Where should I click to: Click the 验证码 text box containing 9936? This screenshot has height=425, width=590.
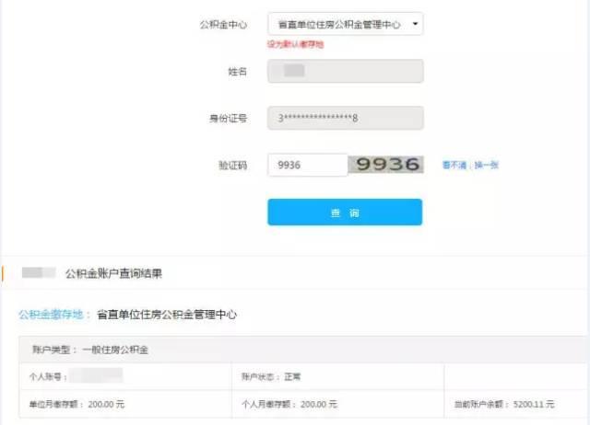pos(307,165)
